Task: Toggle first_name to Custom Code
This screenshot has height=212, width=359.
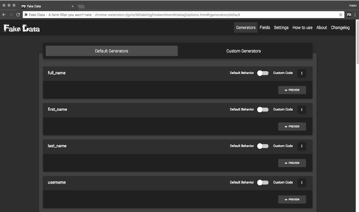Action: [263, 109]
